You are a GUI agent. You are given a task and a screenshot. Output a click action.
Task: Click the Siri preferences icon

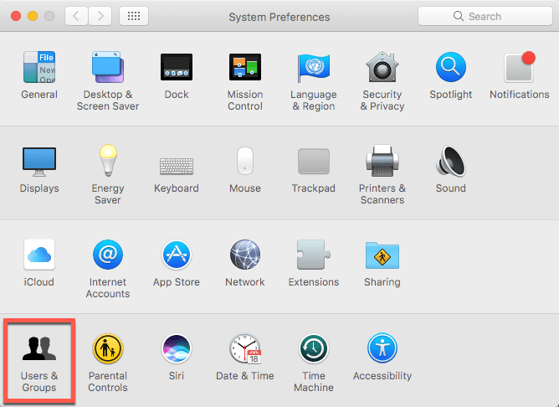click(x=177, y=349)
